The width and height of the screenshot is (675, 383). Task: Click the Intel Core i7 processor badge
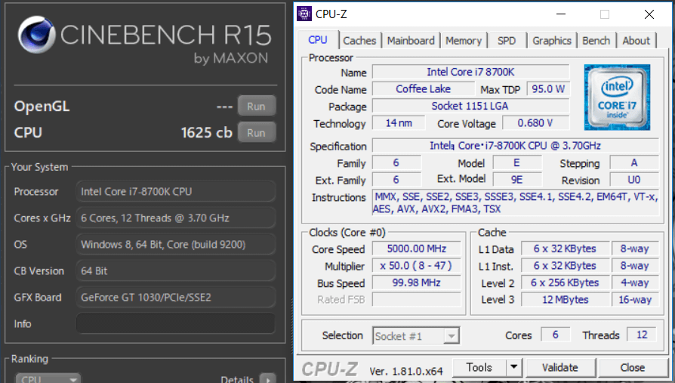coord(617,97)
